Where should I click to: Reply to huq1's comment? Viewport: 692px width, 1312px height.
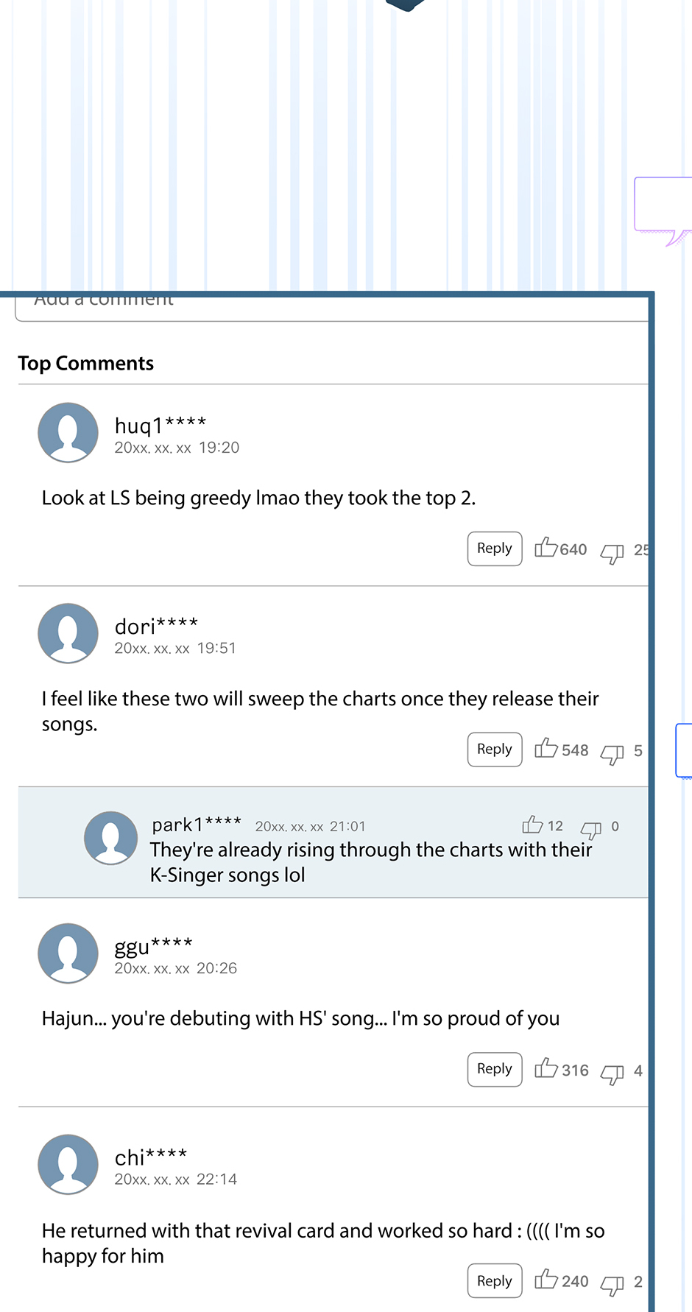point(495,549)
